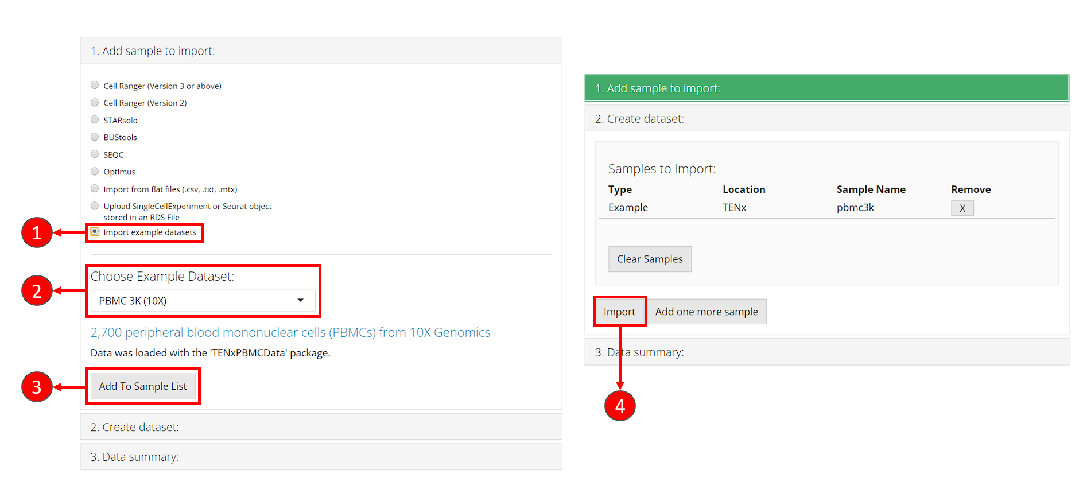Click Add To Sample List button
This screenshot has width=1083, height=493.
[143, 386]
